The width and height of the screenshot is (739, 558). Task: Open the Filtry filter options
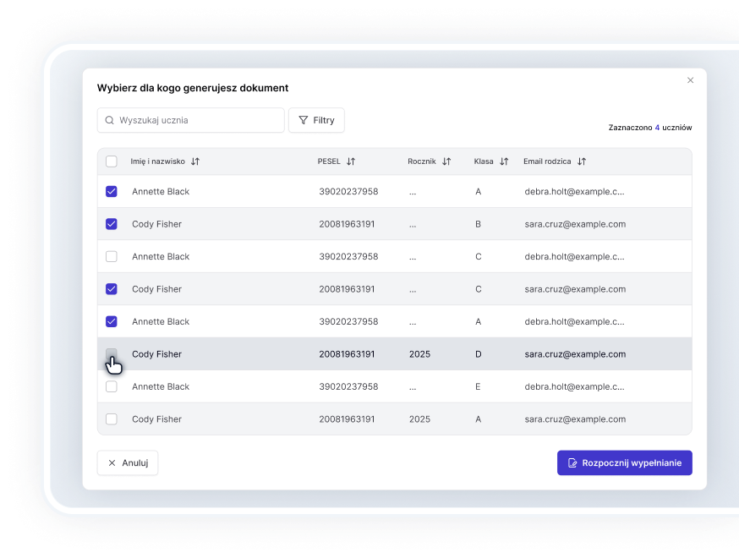[x=316, y=120]
